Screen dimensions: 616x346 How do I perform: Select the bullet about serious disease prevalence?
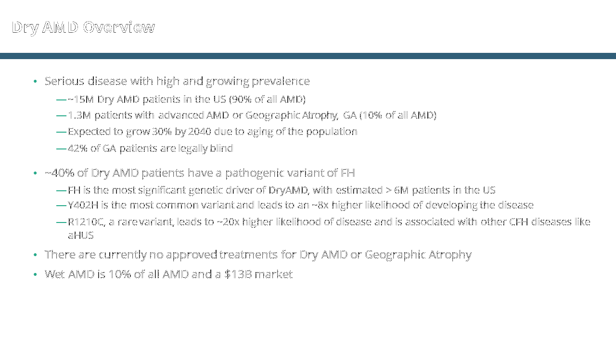(x=177, y=81)
